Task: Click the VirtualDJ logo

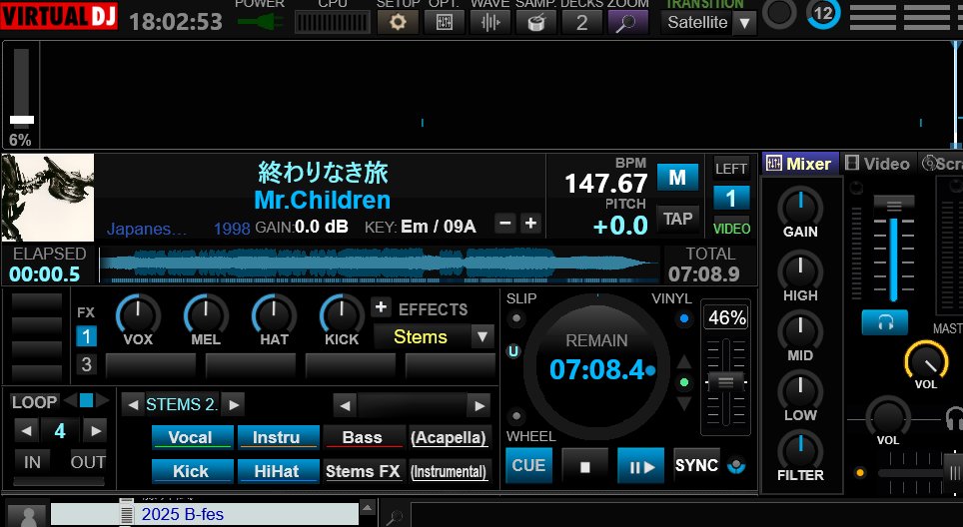Action: pyautogui.click(x=59, y=16)
